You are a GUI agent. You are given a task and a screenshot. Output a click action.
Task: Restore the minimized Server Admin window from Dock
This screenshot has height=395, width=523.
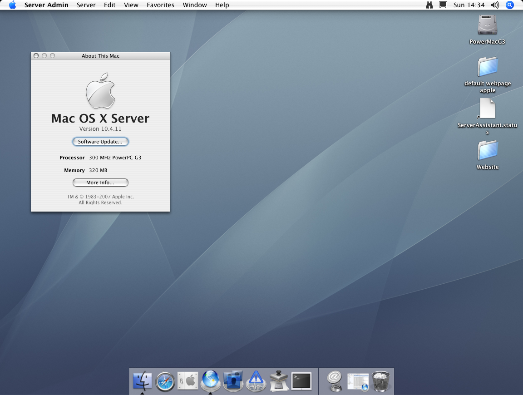358,381
